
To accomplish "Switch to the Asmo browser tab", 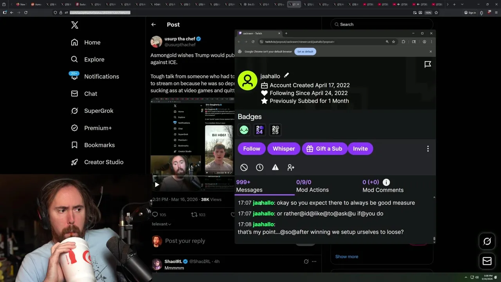I will (x=35, y=4).
